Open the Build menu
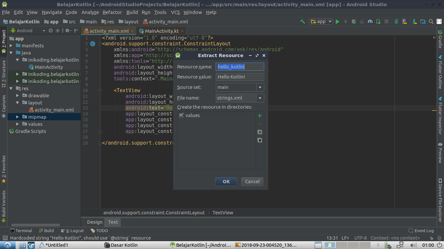 (x=132, y=12)
